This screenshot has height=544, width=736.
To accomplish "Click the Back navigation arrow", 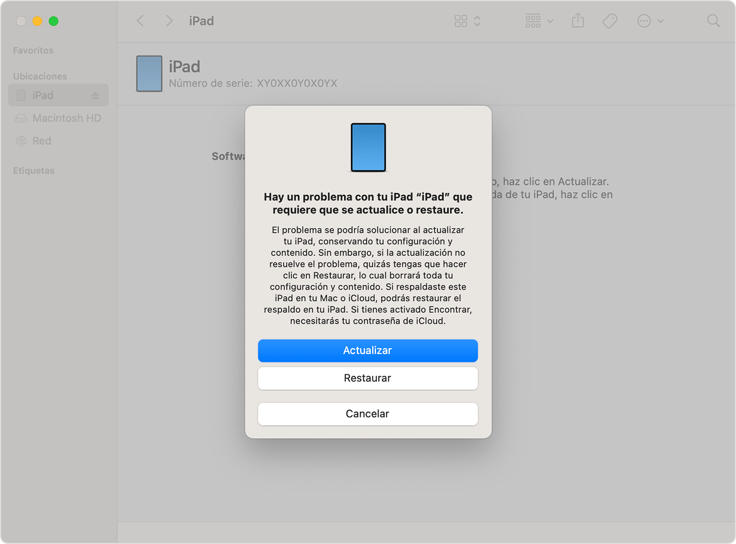I will point(140,21).
